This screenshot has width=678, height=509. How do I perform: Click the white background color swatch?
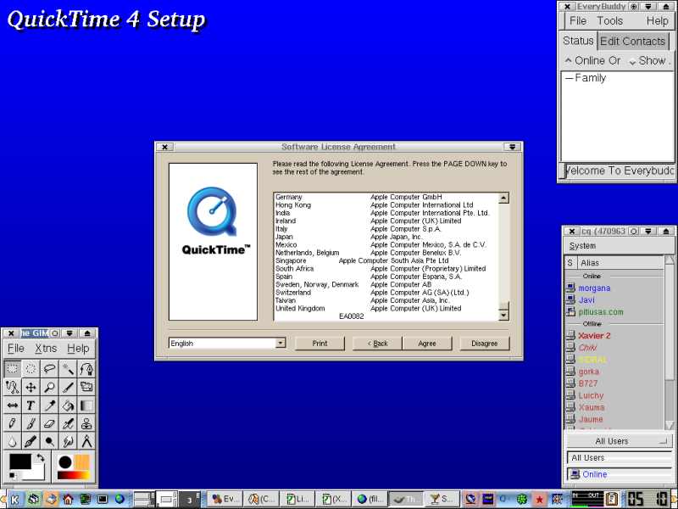[x=36, y=473]
